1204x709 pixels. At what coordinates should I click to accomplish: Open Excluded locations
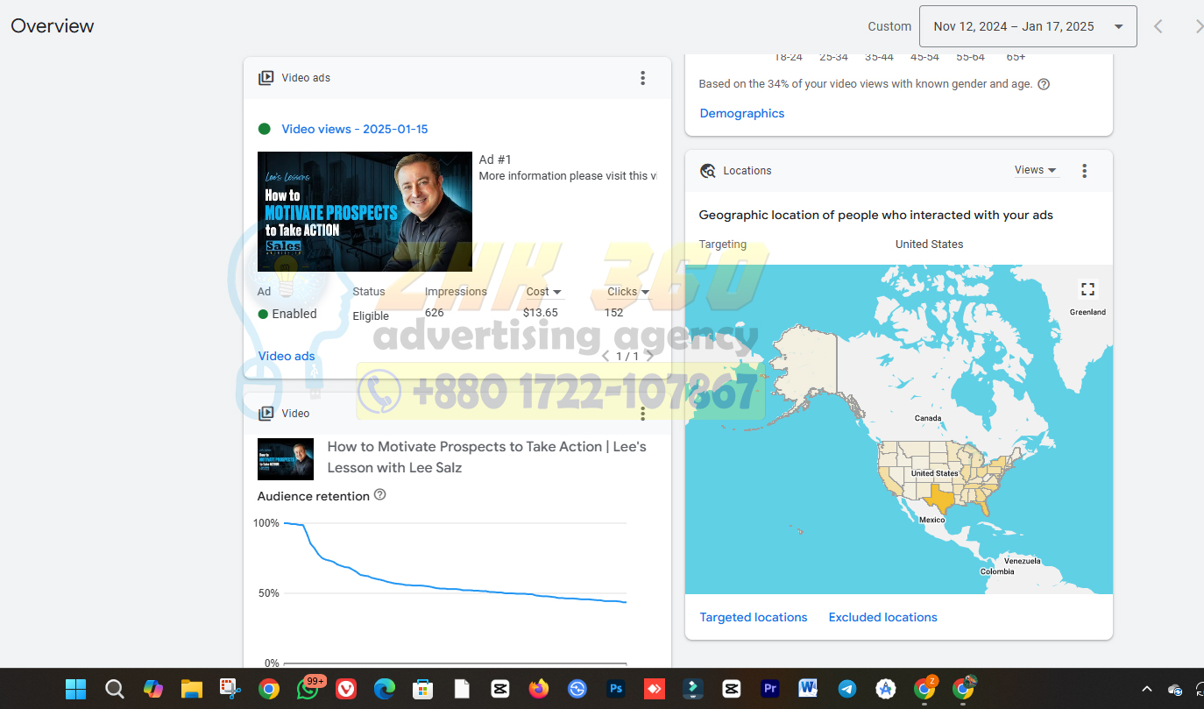click(883, 617)
